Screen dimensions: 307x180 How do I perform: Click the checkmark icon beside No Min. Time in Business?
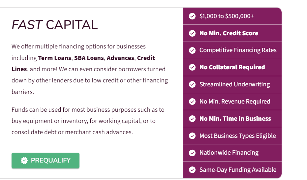point(192,119)
